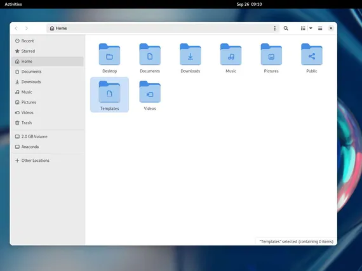Select the Videos folder icon

click(150, 92)
